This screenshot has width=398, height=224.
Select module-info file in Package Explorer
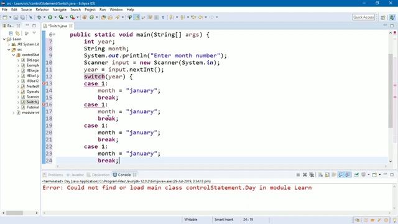point(28,113)
